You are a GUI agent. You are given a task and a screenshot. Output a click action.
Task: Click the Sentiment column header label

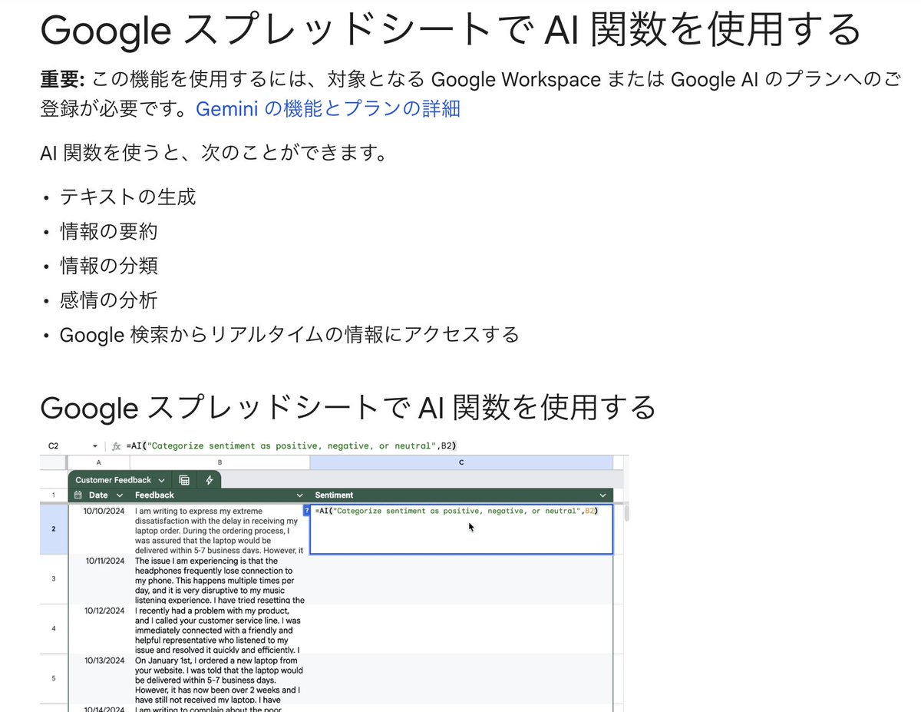334,495
